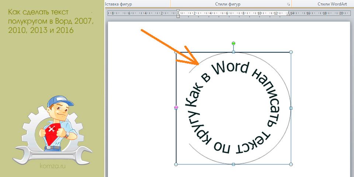Image resolution: width=354 pixels, height=177 pixels.
Task: Select the right middle square sizing handle
Action: pyautogui.click(x=291, y=108)
